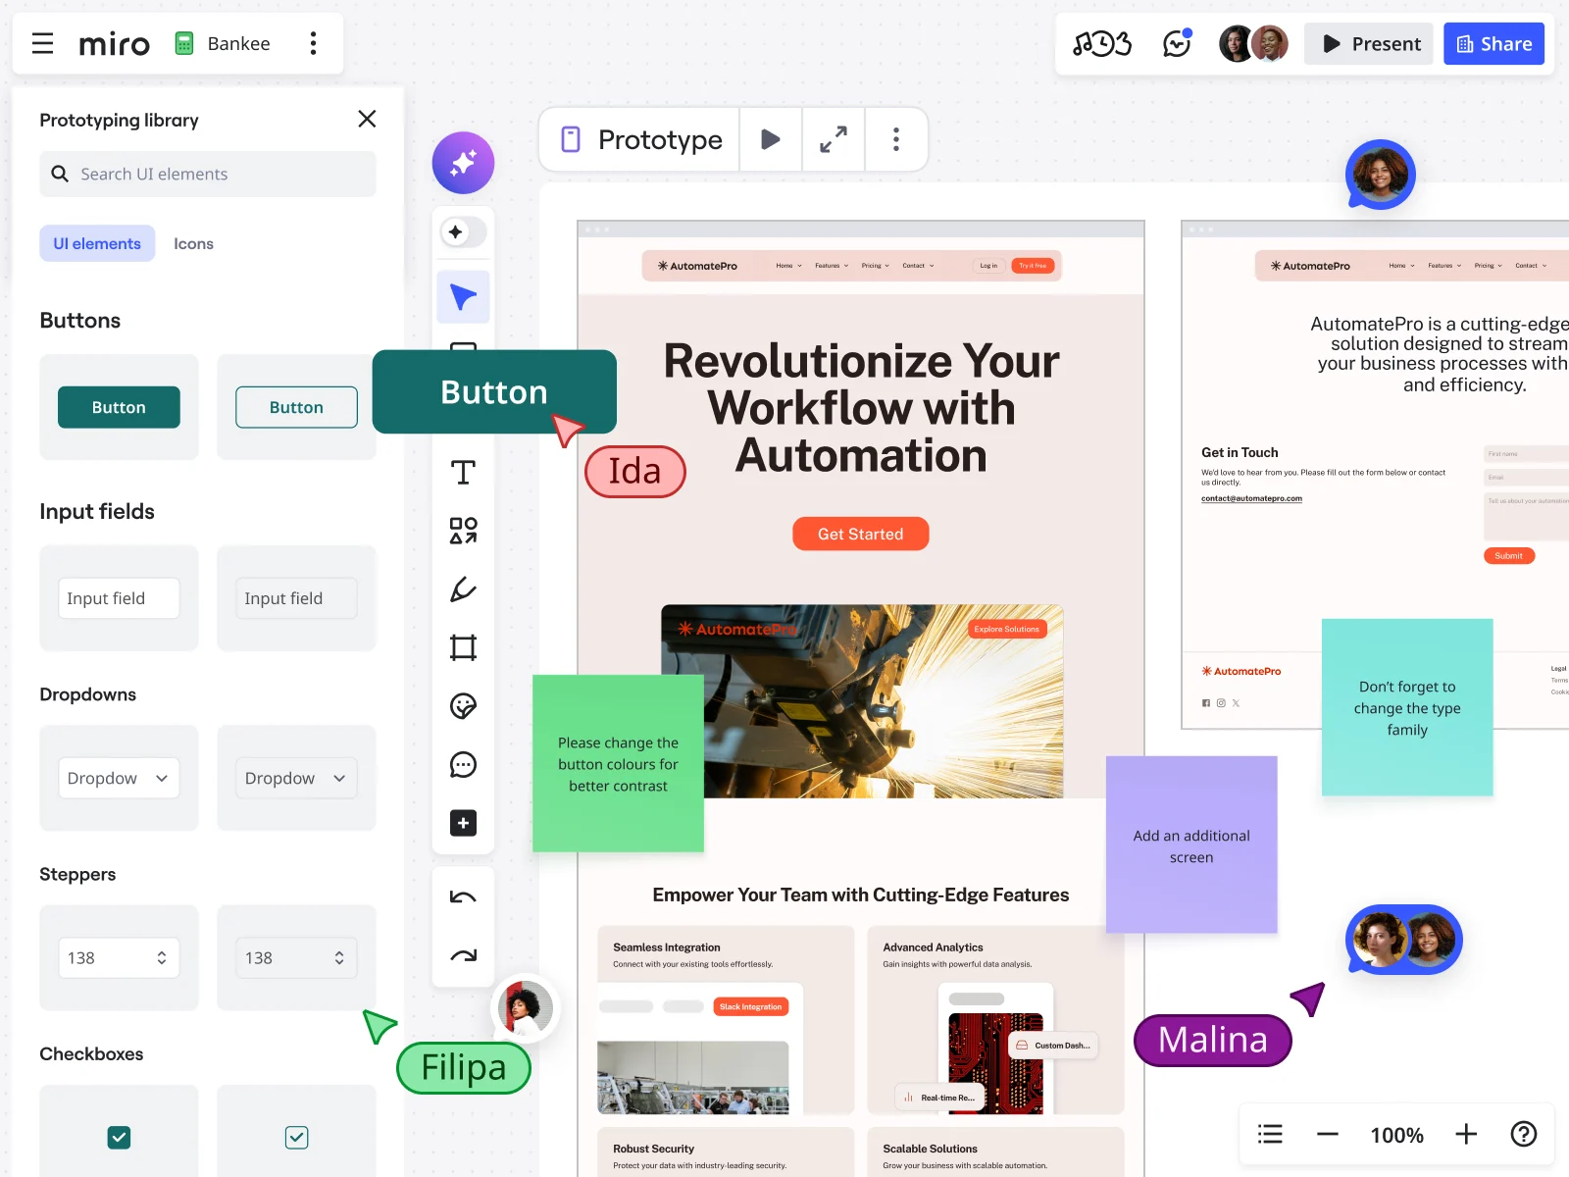Image resolution: width=1569 pixels, height=1177 pixels.
Task: Click the orange Get Started button
Action: click(x=861, y=534)
